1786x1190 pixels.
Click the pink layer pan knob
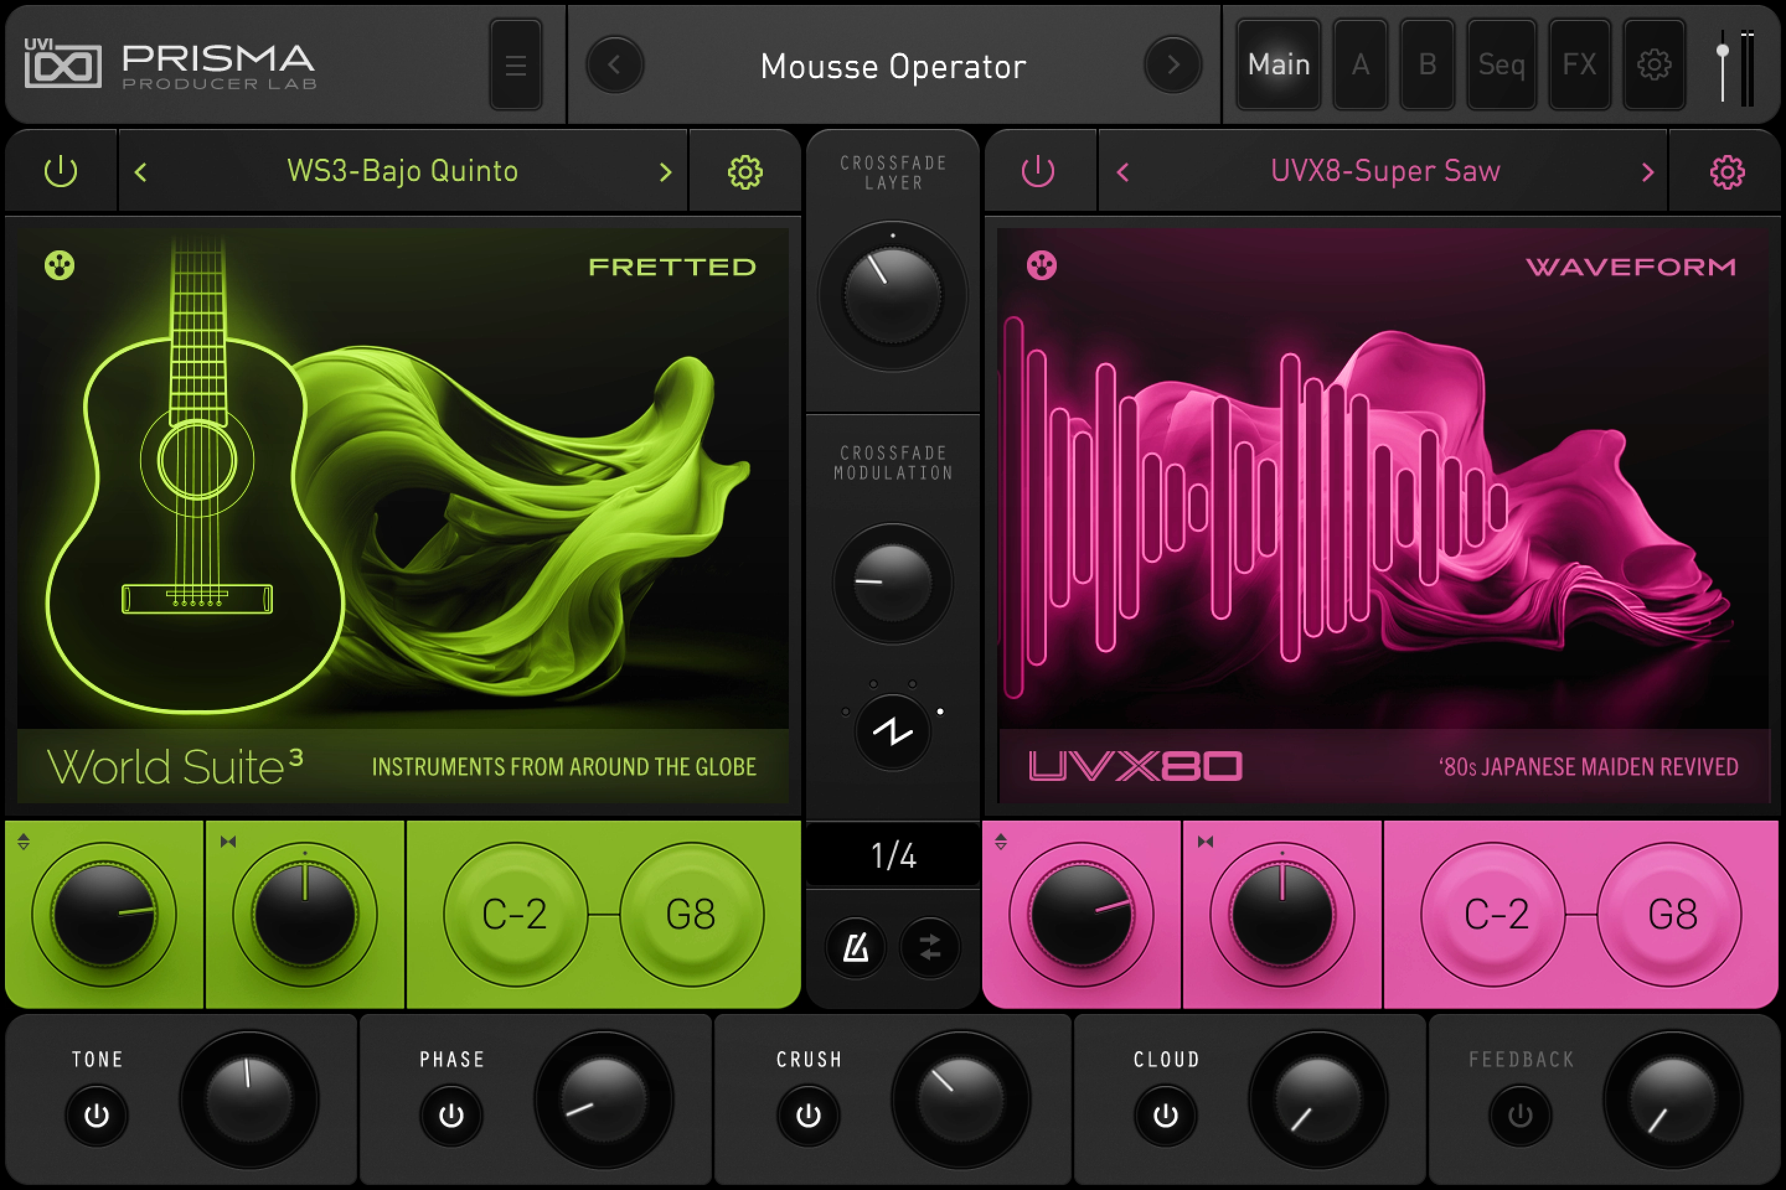pyautogui.click(x=1282, y=915)
